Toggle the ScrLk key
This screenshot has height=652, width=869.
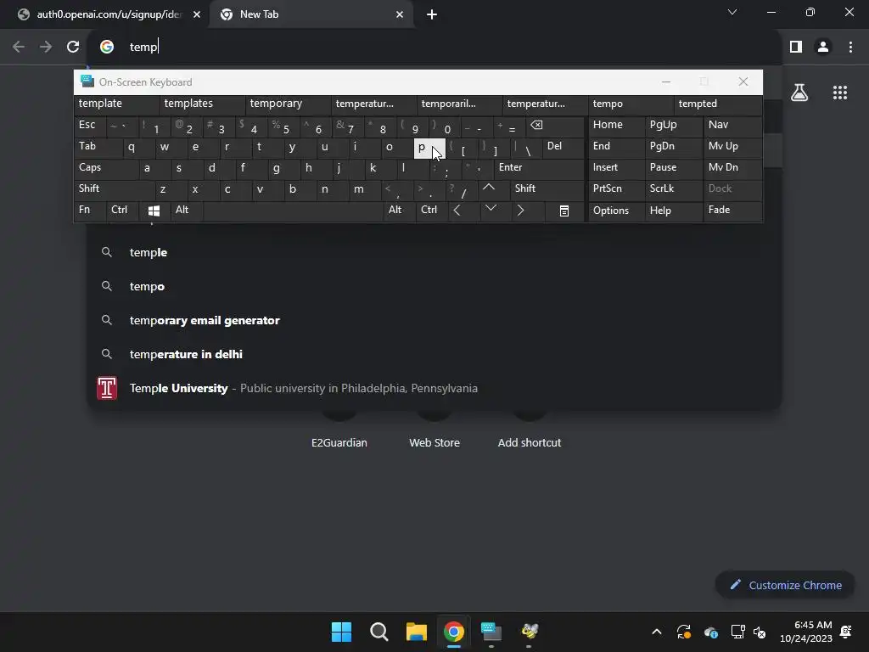[674, 189]
